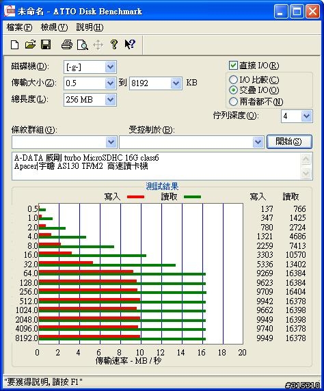Click the red 寫入 legend swatch
Viewport: 324px width, 391px height.
[136, 197]
